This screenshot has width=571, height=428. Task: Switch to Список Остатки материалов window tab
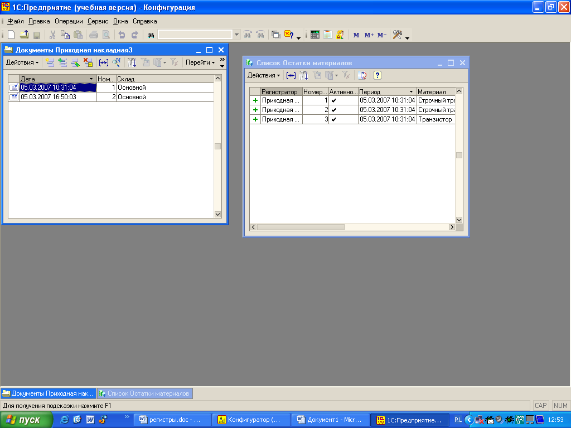[144, 393]
